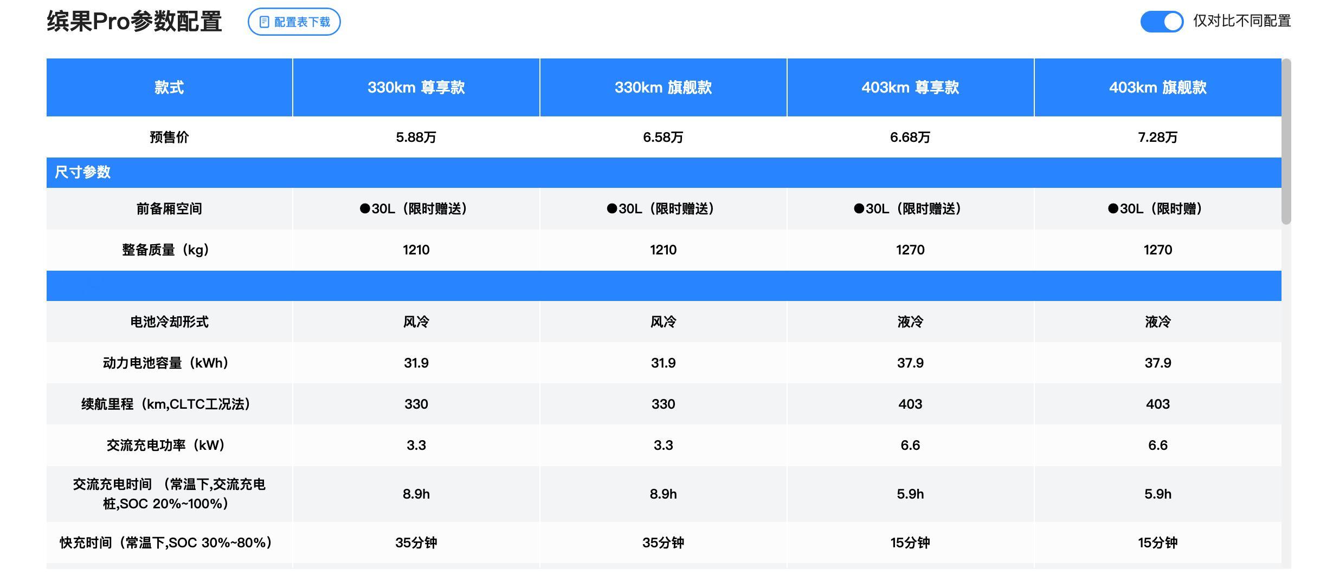
Task: Click the 37.9 cell under 403km 尊享款
Action: [x=910, y=363]
